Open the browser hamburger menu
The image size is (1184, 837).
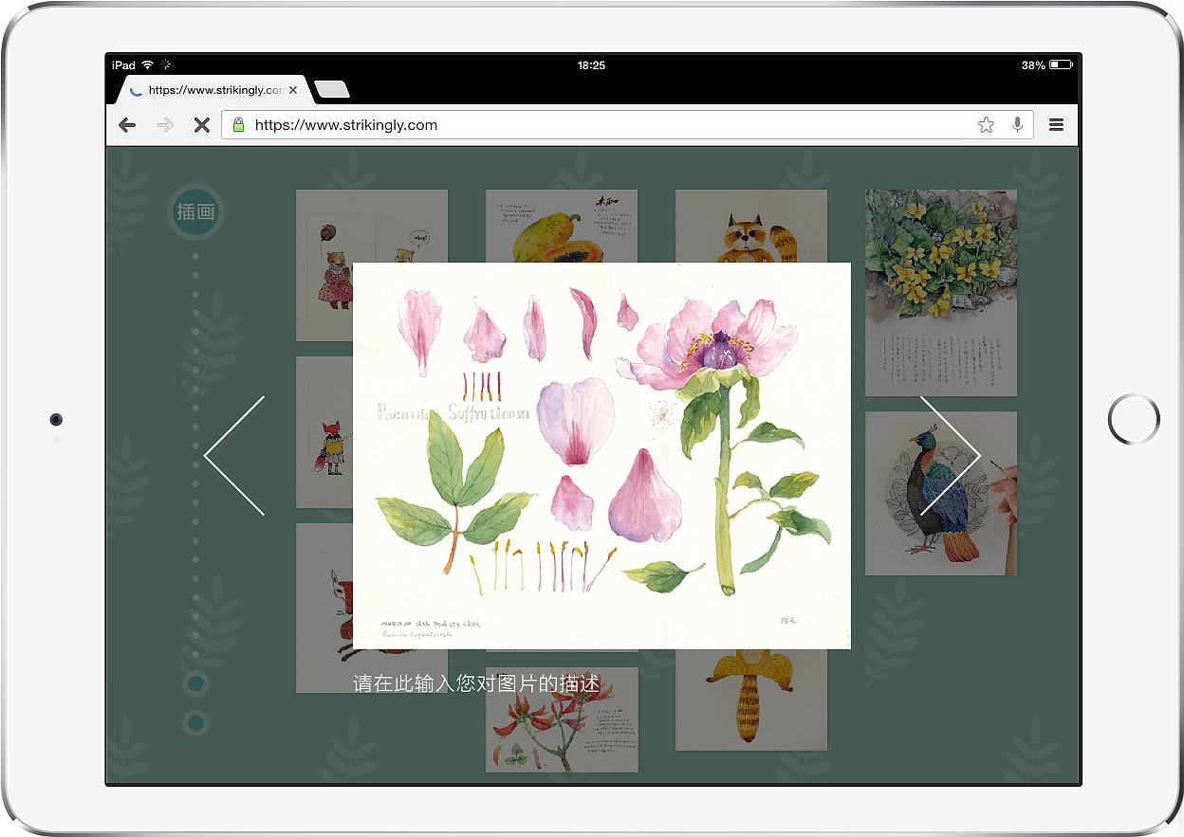tap(1056, 125)
